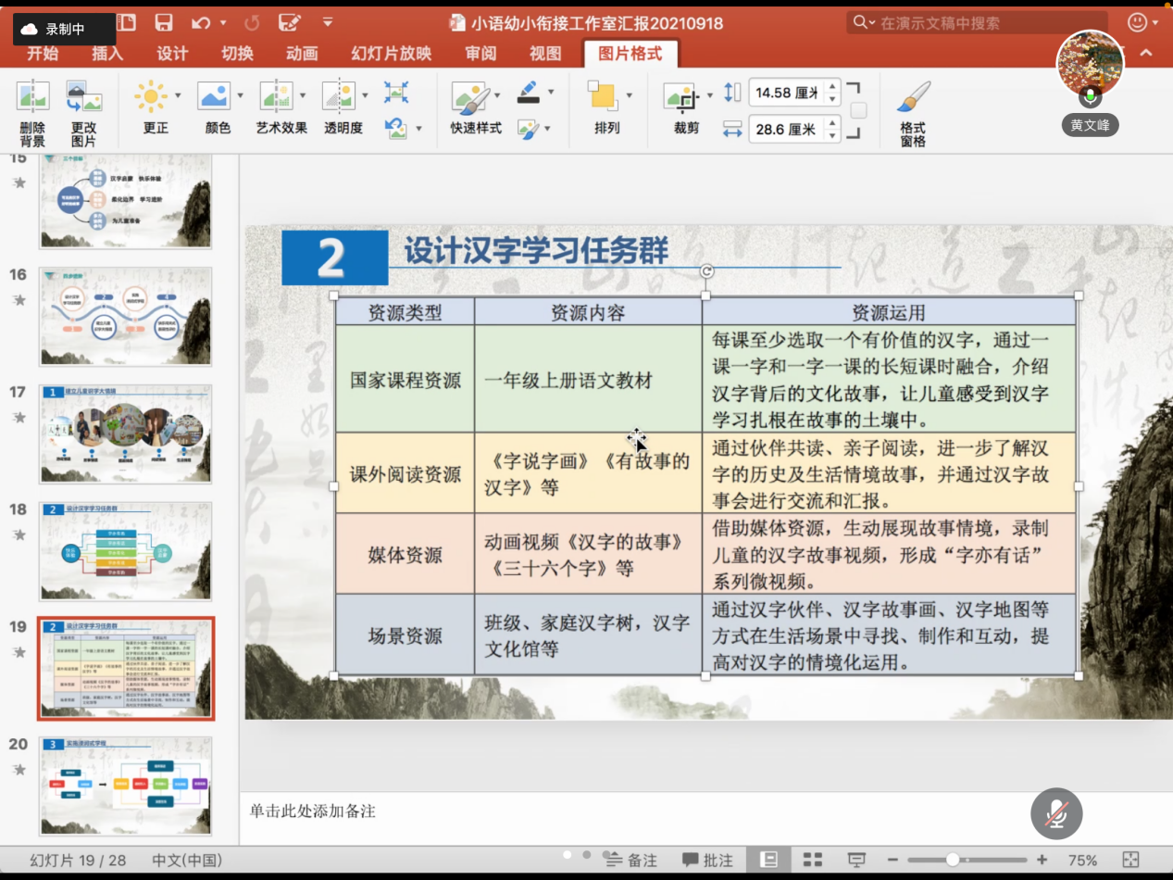The image size is (1173, 880).
Task: Click the Remove Background (删除背景) icon
Action: click(32, 96)
